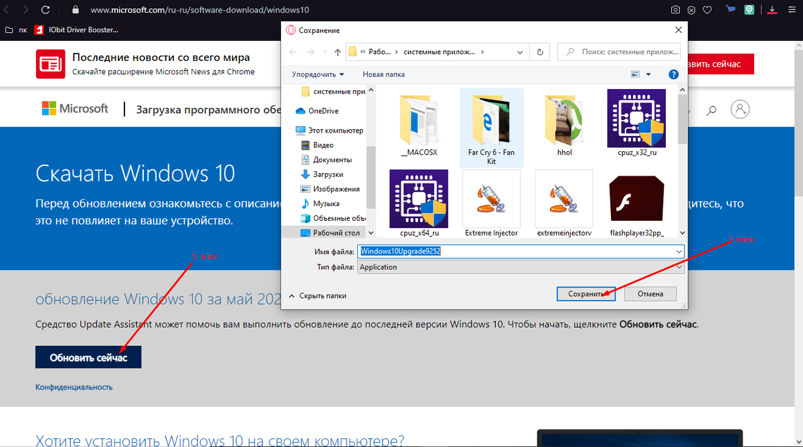Open the blue help icon in dialog
Viewport: 803px width, 447px height.
point(674,74)
